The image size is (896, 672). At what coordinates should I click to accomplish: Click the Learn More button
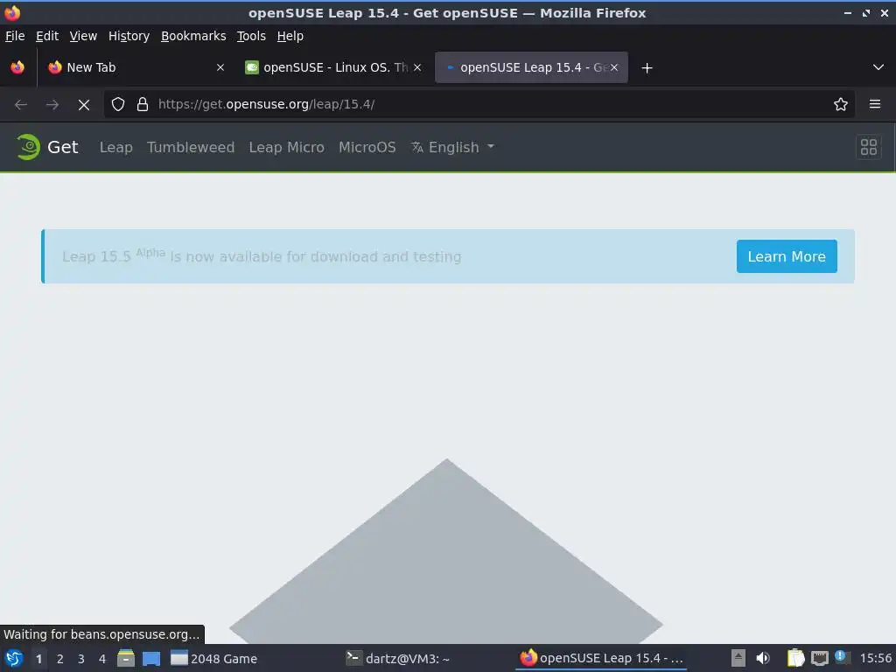(787, 256)
